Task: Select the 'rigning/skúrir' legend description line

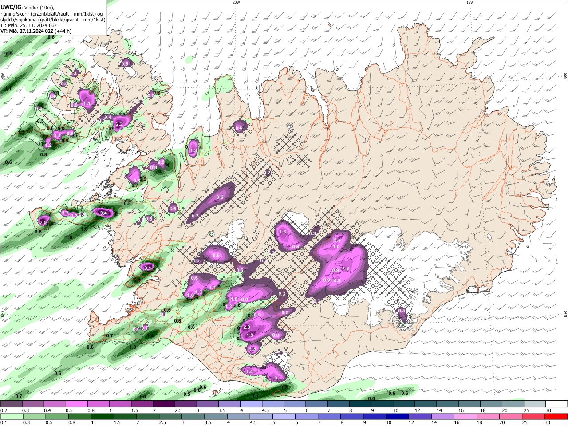Action: [51, 14]
